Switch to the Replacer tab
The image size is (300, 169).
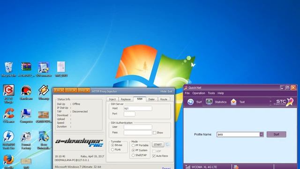point(126,99)
